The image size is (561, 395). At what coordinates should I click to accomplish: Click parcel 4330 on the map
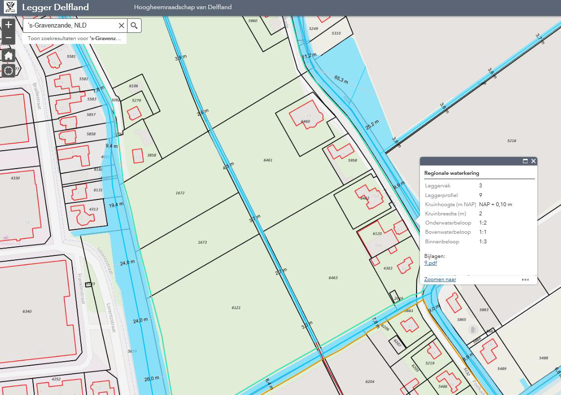tap(15, 178)
